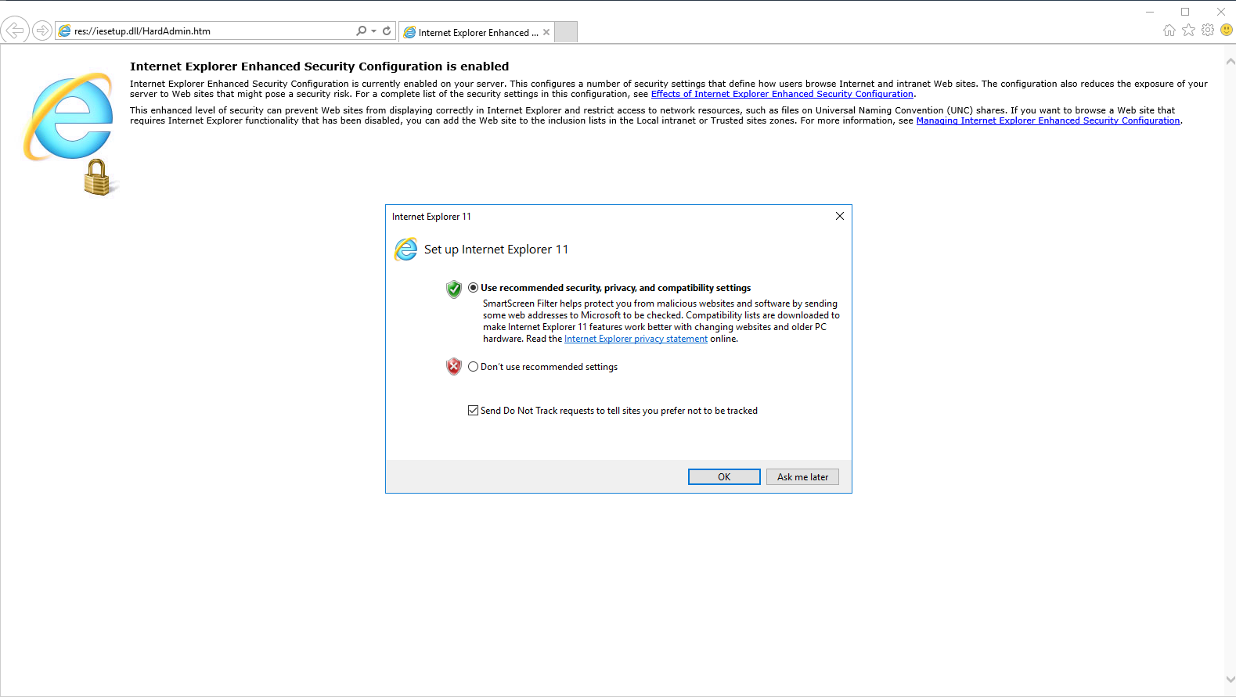This screenshot has height=697, width=1236.
Task: Close the Internet Explorer Enhanced tab
Action: coord(546,32)
